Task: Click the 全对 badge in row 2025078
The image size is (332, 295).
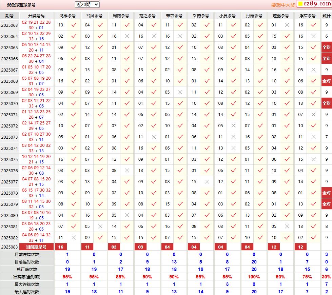Action: [x=327, y=193]
